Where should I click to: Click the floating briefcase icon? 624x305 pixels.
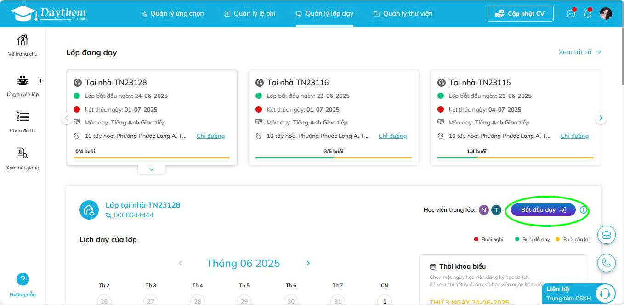(607, 235)
